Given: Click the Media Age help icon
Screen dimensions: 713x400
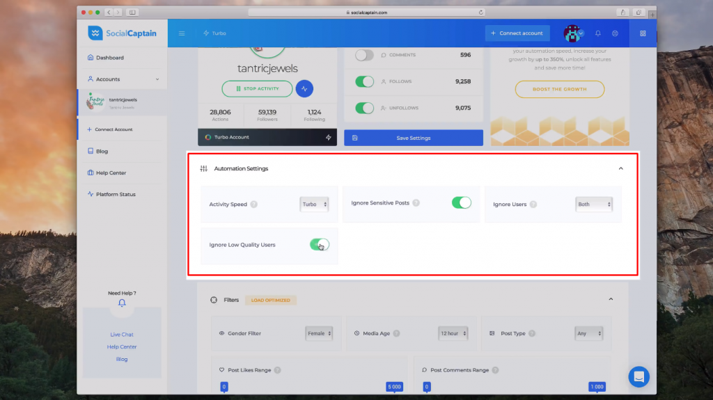Looking at the screenshot, I should click(x=396, y=333).
